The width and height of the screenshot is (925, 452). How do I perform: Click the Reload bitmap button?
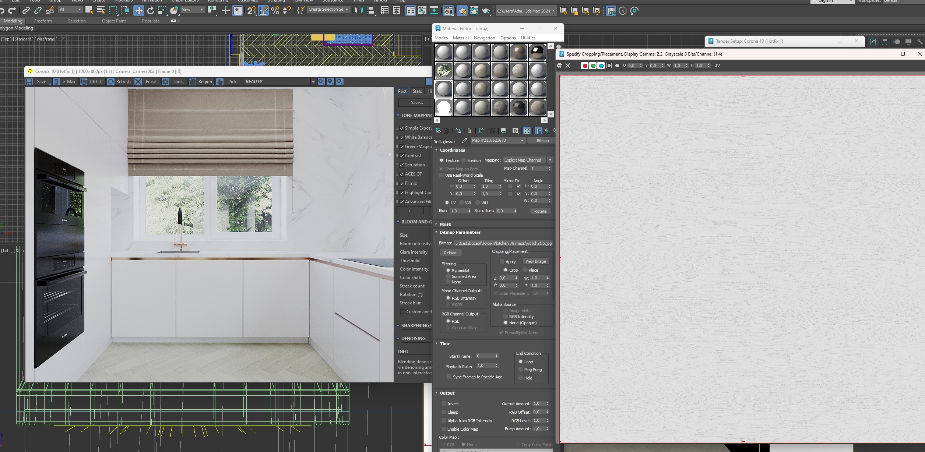click(450, 253)
